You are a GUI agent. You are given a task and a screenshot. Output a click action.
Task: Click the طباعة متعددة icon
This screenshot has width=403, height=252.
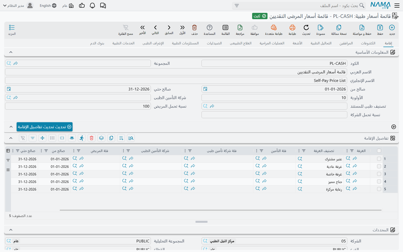coord(274,27)
